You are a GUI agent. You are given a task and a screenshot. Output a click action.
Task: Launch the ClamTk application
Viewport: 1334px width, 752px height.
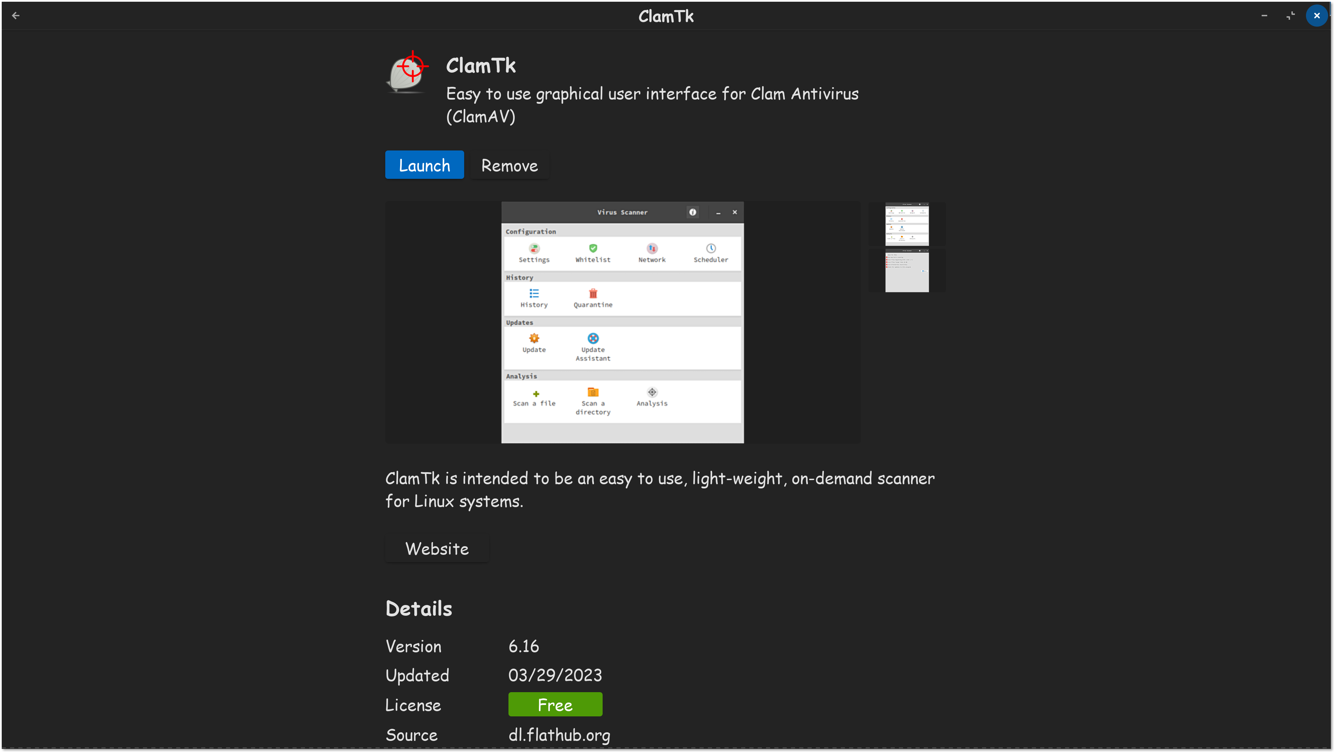424,165
